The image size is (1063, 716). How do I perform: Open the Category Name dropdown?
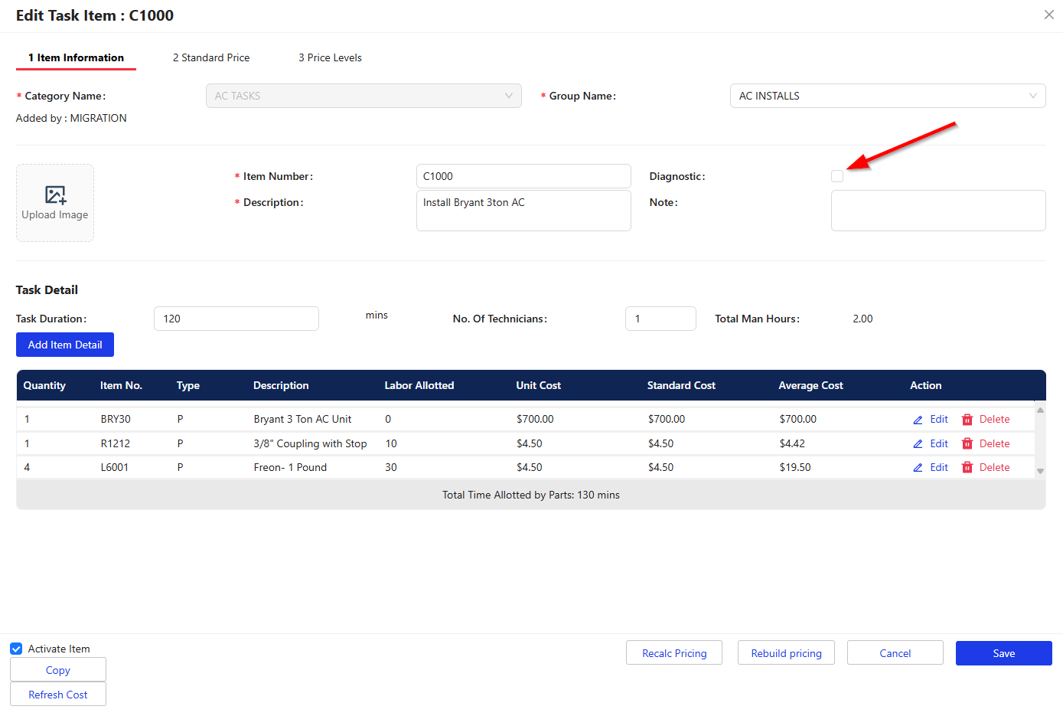pyautogui.click(x=364, y=96)
